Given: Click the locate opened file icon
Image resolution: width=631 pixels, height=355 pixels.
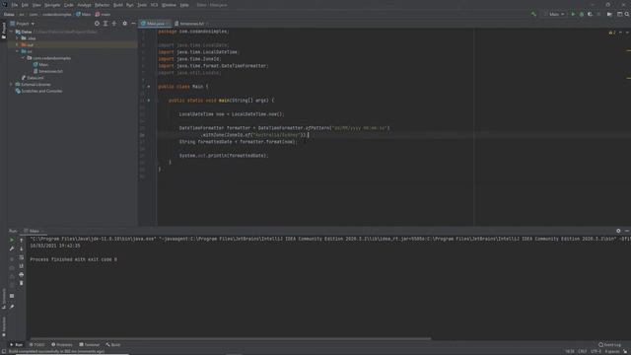Looking at the screenshot, I should click(x=97, y=24).
